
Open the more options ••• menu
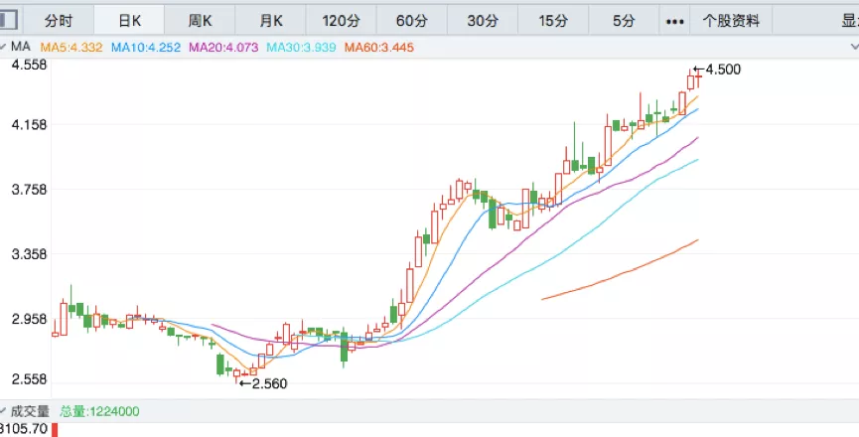[x=674, y=22]
